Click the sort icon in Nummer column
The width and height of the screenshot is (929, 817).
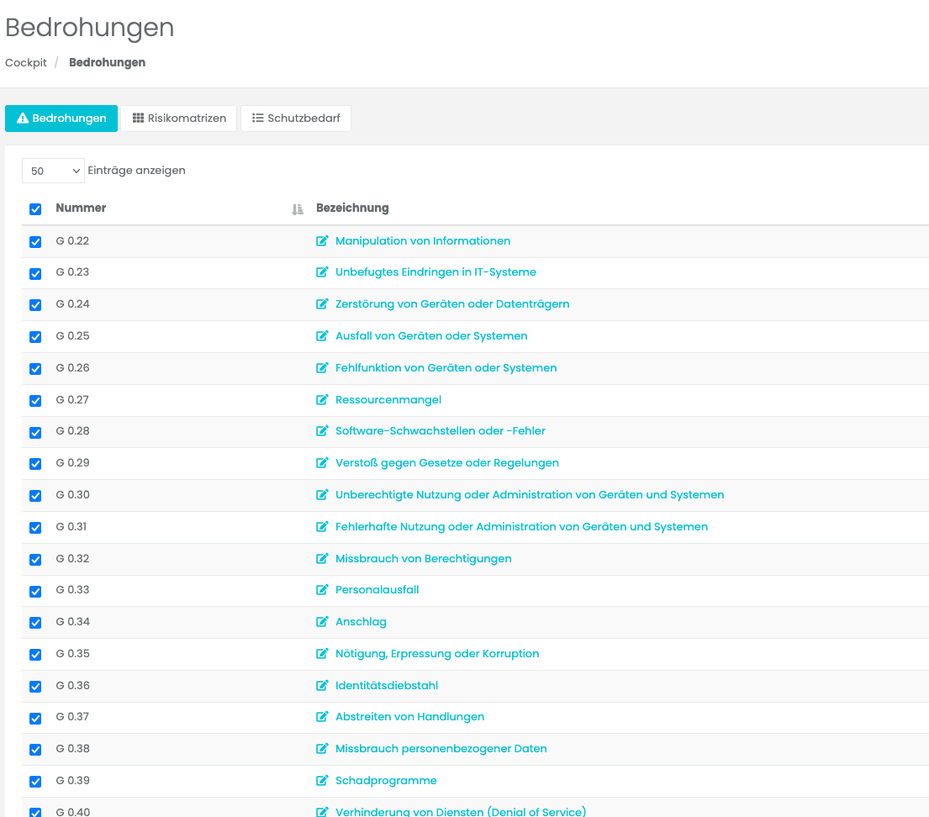298,209
